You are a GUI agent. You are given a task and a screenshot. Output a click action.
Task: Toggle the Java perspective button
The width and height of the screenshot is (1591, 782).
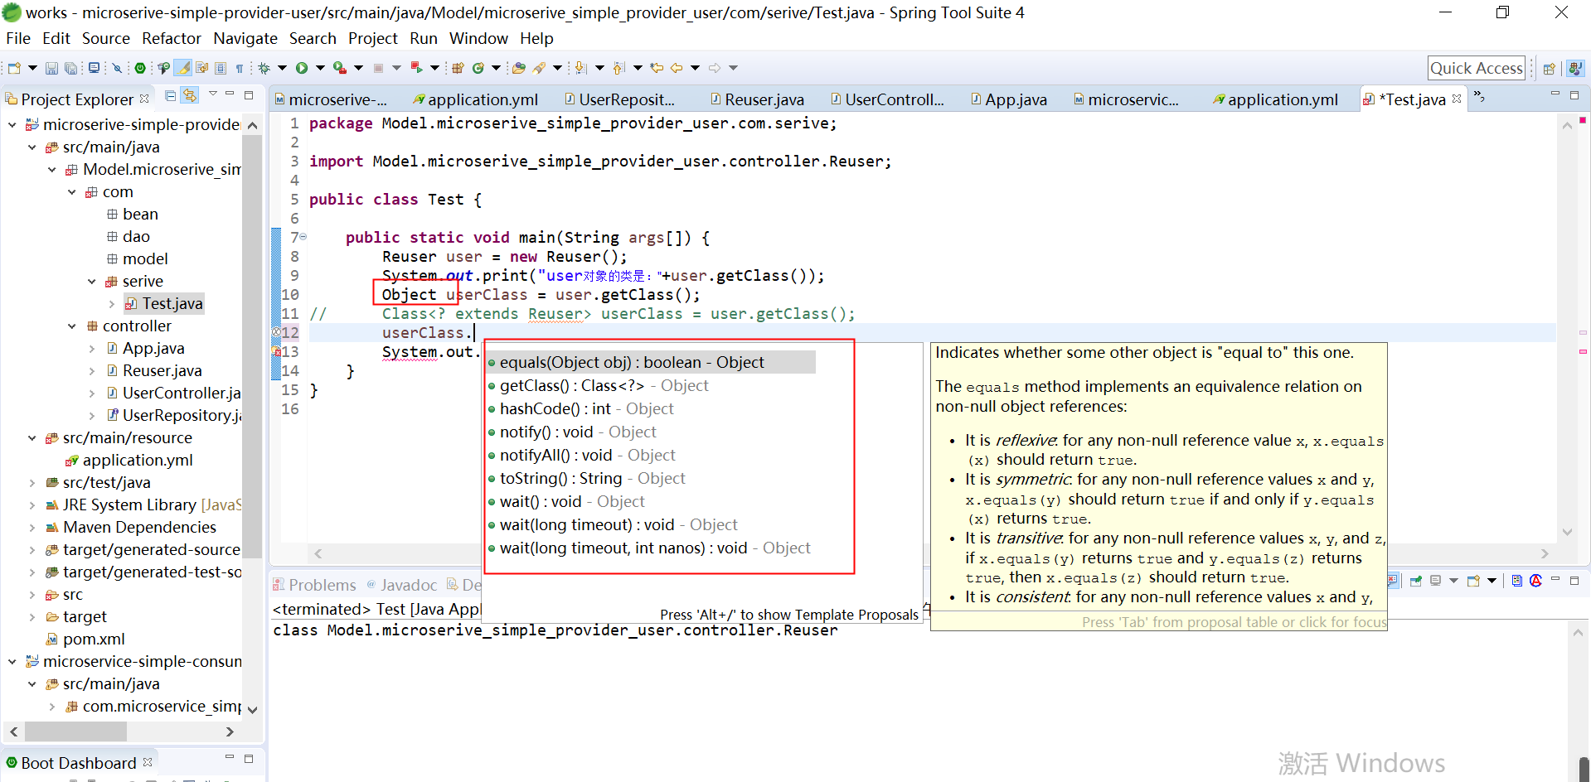click(x=1576, y=69)
